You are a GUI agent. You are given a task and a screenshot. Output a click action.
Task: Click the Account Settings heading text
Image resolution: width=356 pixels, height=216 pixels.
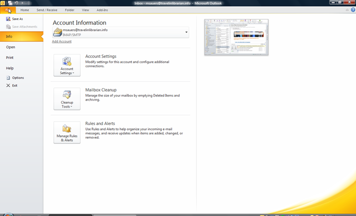coord(101,56)
